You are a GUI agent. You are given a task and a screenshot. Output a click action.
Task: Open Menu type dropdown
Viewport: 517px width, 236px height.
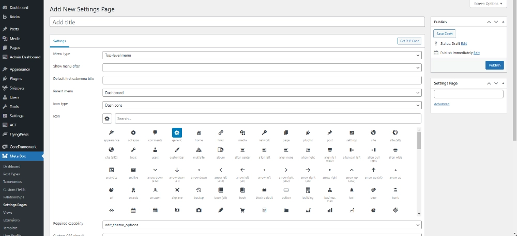(262, 55)
